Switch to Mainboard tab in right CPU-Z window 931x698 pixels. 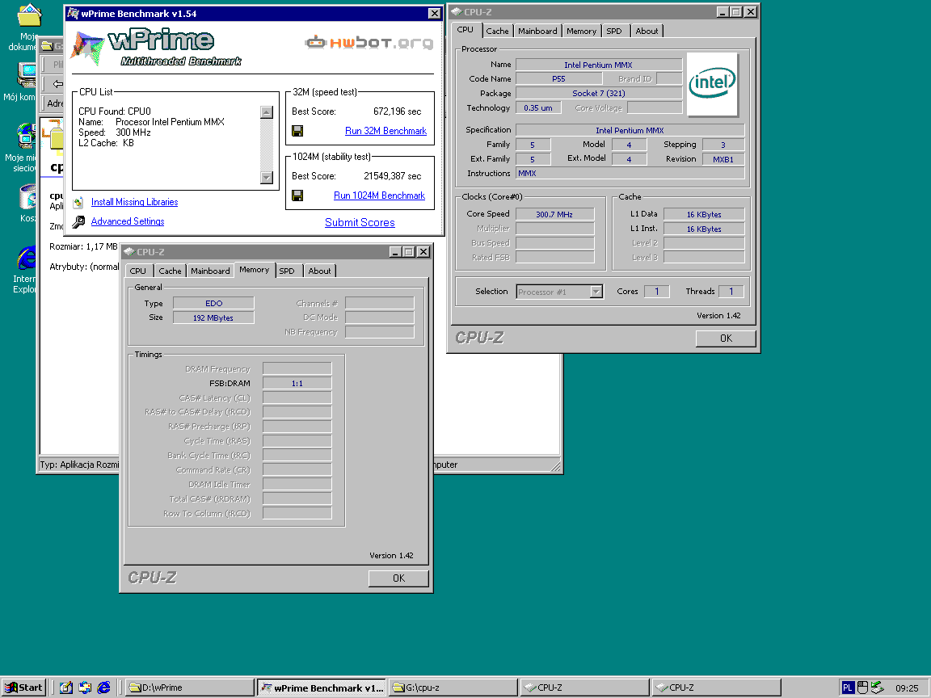coord(537,31)
